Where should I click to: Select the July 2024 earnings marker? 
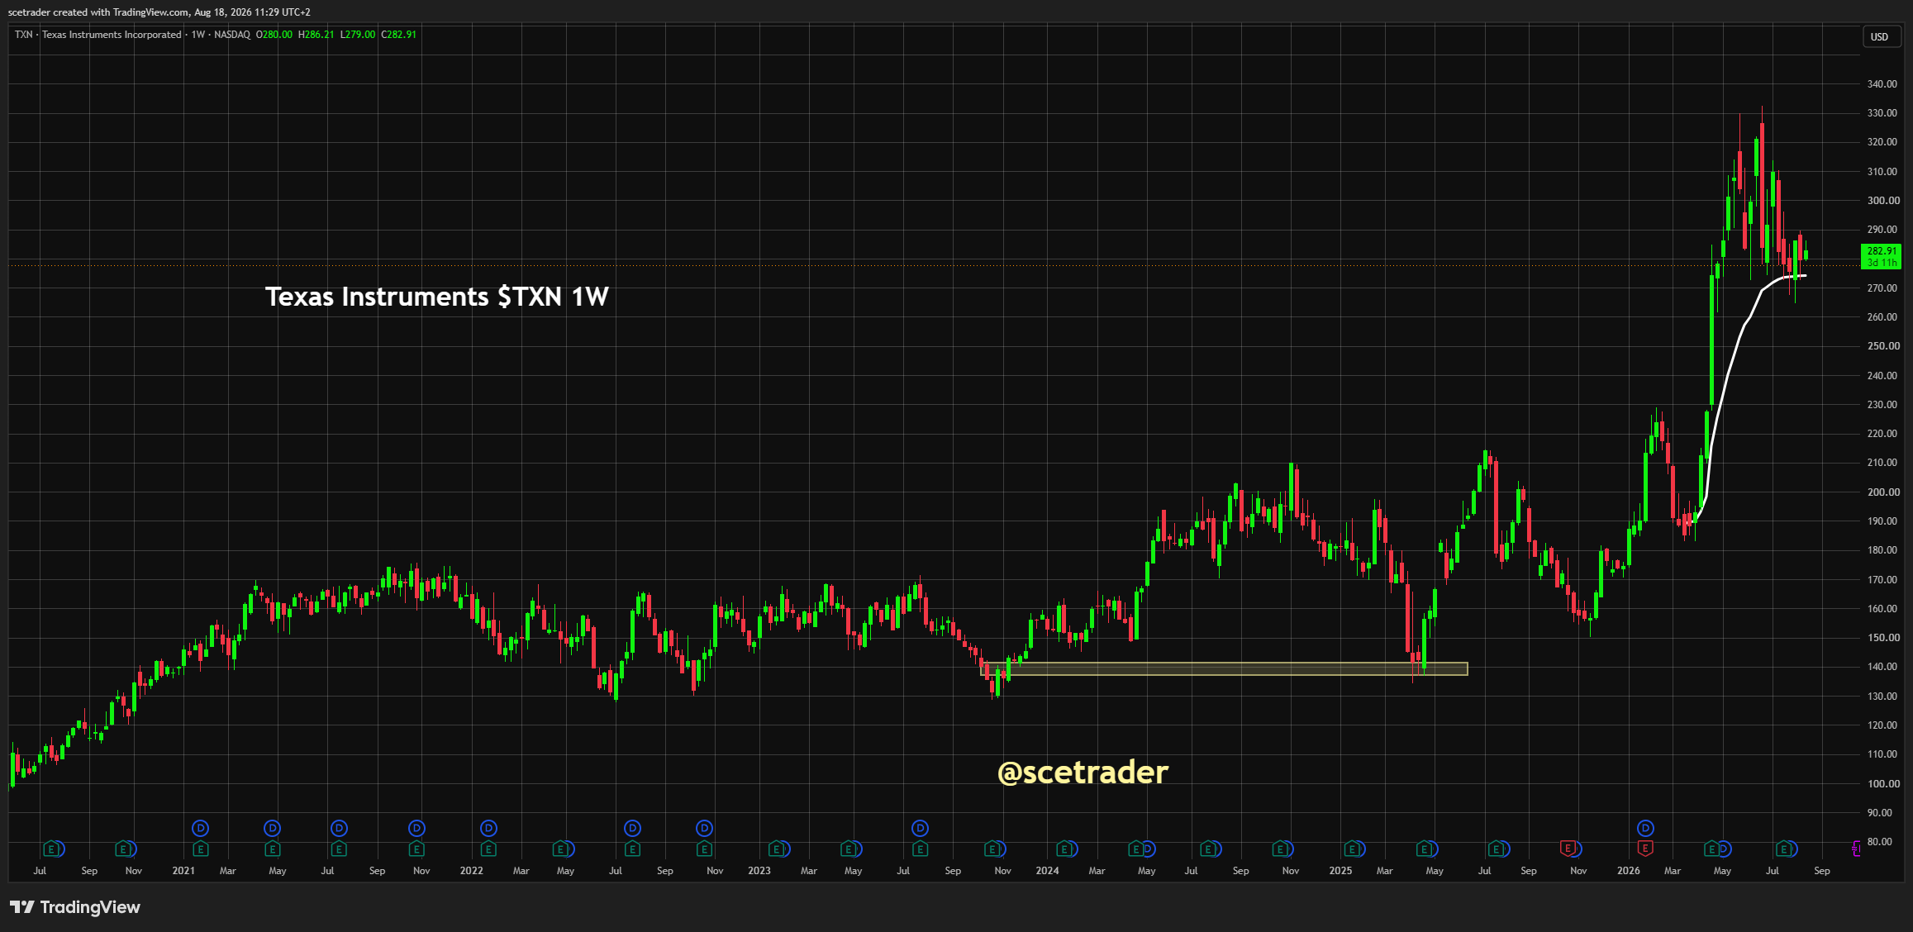pyautogui.click(x=1208, y=849)
